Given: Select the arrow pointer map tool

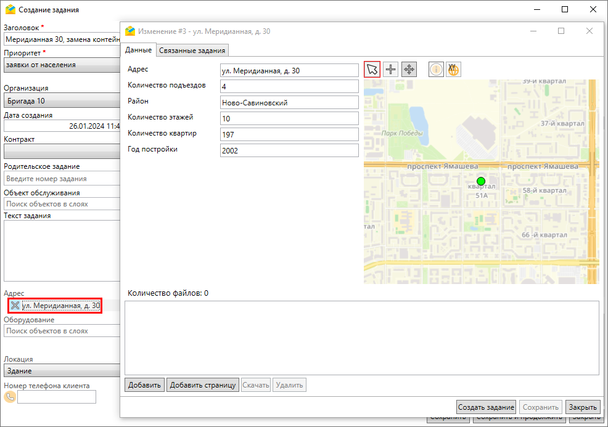Looking at the screenshot, I should click(x=372, y=70).
